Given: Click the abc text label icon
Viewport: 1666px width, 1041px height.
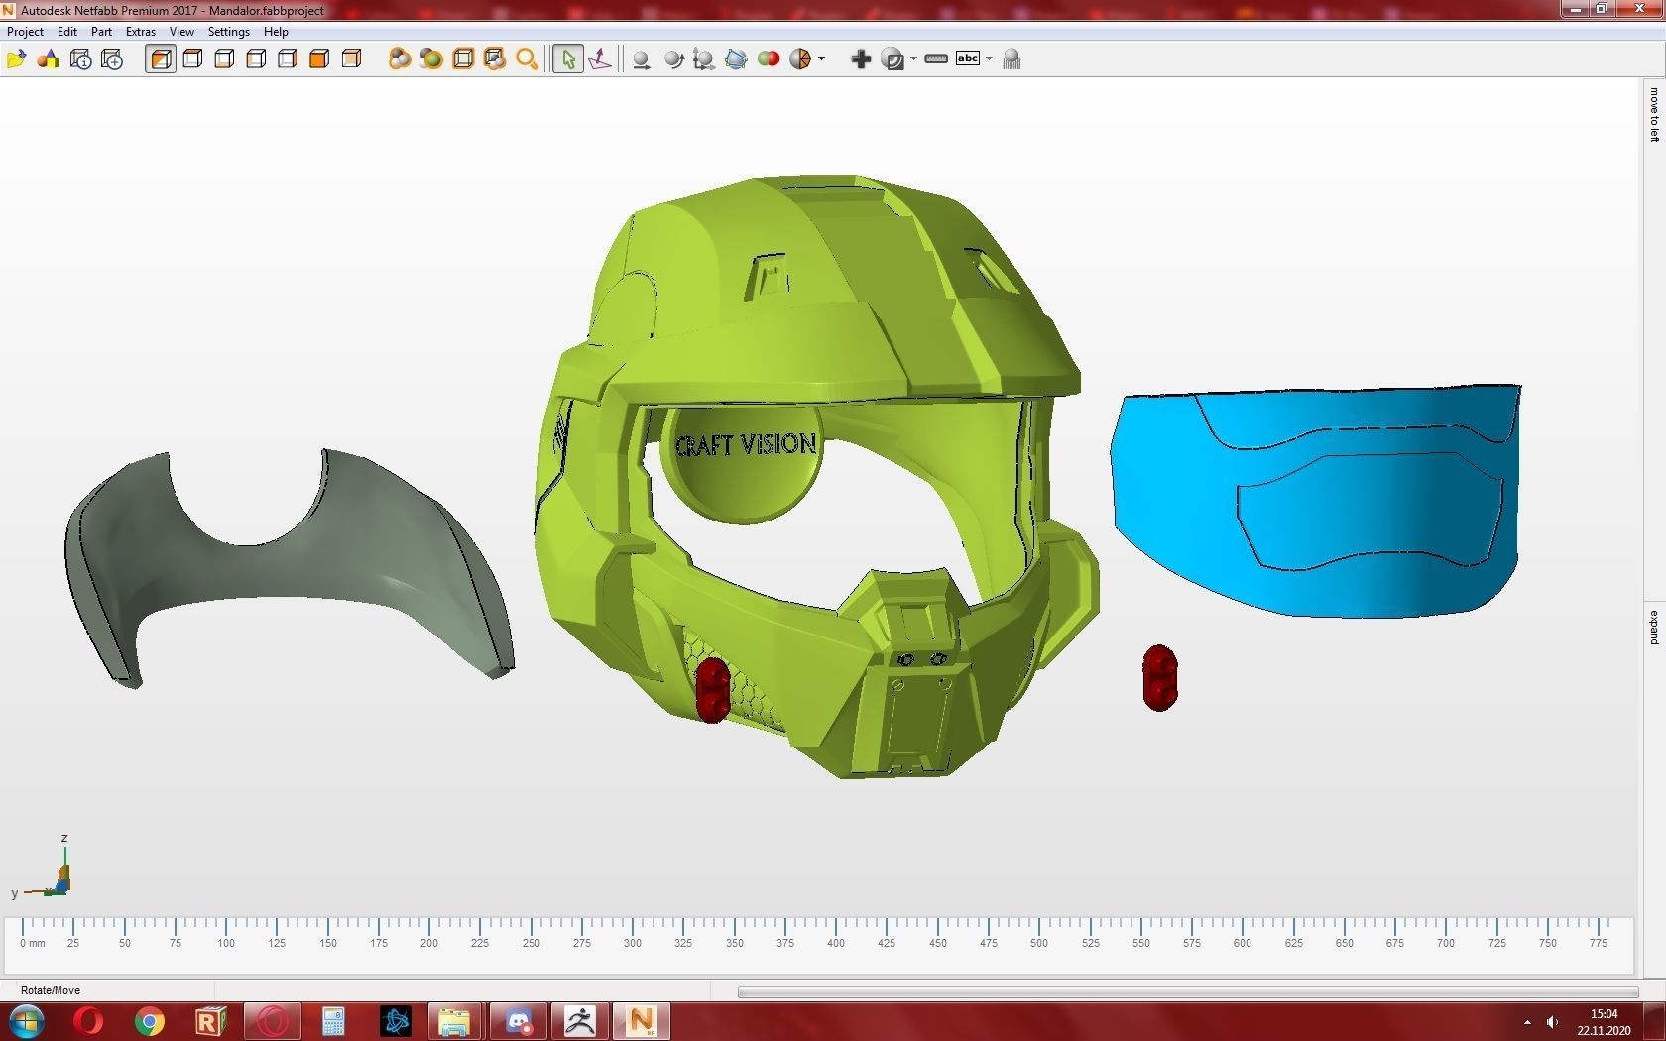Looking at the screenshot, I should [x=968, y=58].
